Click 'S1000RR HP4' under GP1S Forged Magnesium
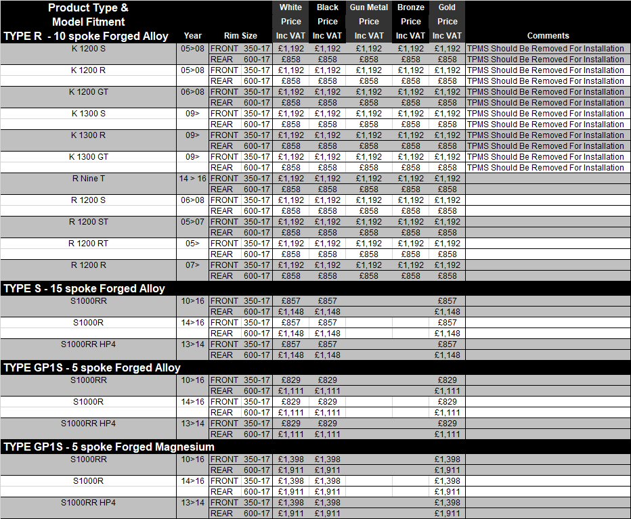 [x=88, y=503]
